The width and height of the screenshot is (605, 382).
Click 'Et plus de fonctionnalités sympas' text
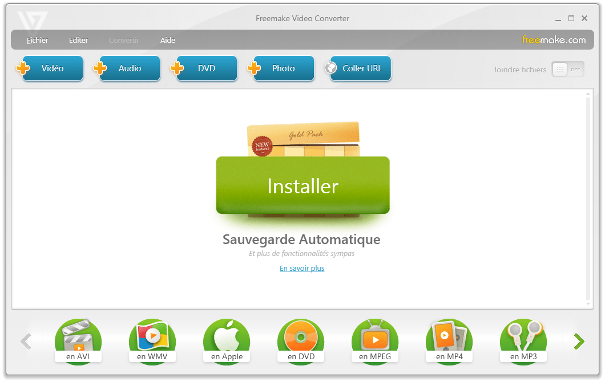tap(302, 254)
